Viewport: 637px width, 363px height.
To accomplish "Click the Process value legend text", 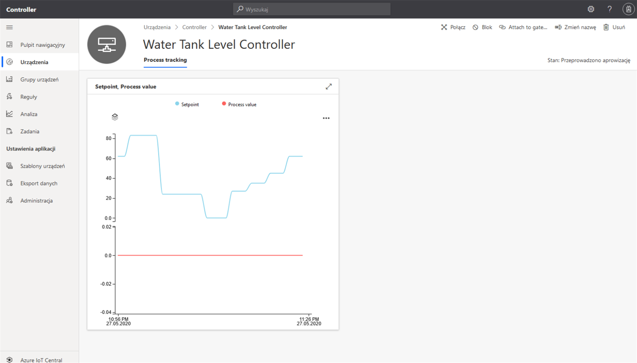I will pyautogui.click(x=242, y=104).
